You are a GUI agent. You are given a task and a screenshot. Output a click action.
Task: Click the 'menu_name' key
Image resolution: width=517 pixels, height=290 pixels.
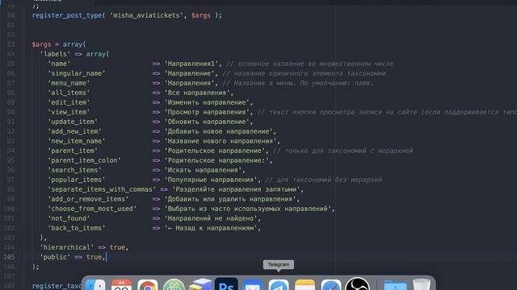pos(69,83)
